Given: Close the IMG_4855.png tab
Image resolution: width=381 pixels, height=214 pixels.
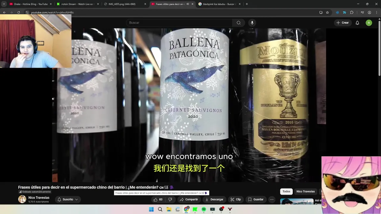Looking at the screenshot, I should point(145,4).
